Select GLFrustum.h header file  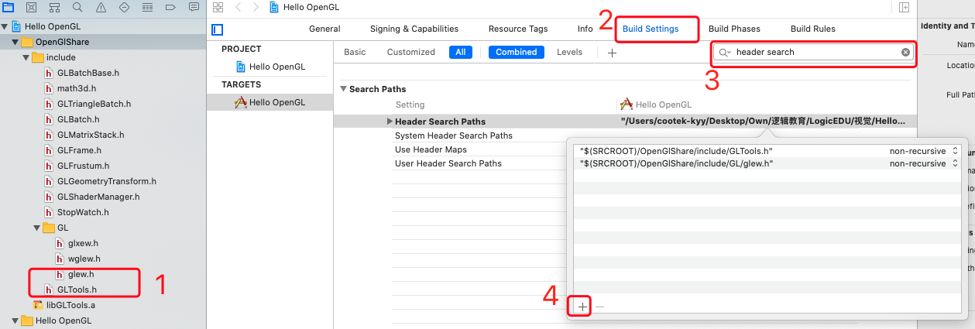click(x=77, y=166)
